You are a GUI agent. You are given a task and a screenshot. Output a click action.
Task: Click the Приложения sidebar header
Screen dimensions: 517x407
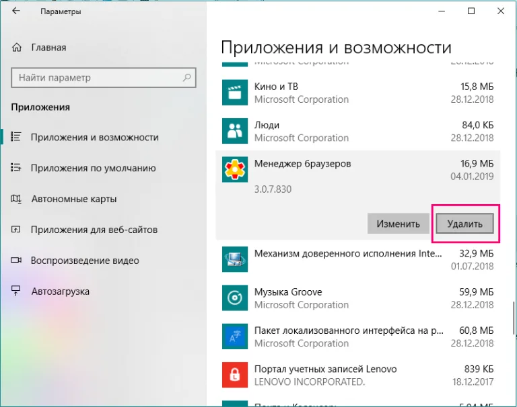click(x=40, y=107)
